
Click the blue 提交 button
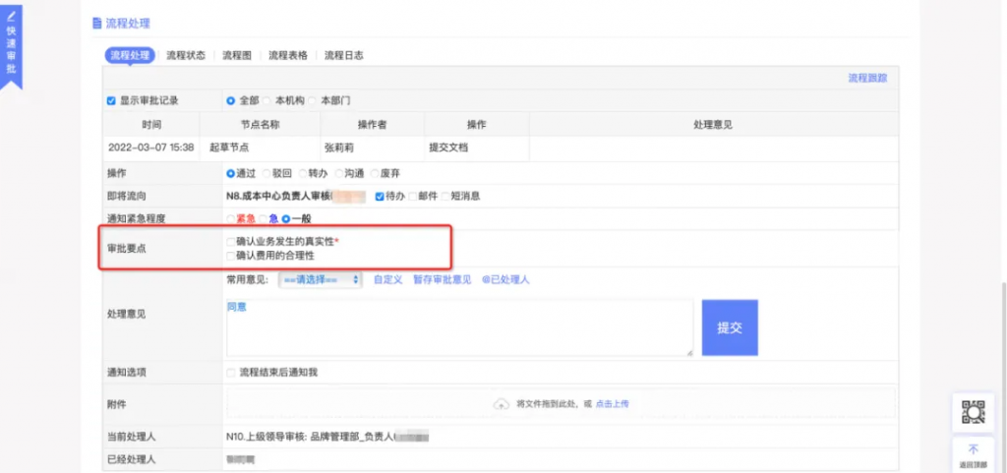point(730,327)
